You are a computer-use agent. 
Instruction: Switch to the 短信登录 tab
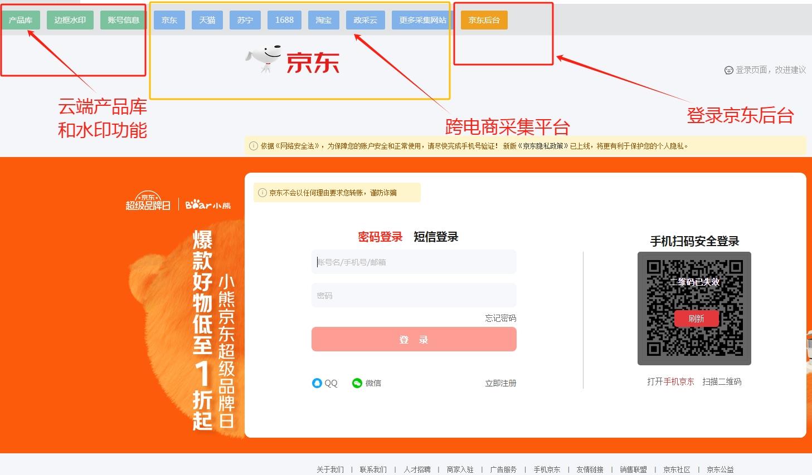[x=436, y=237]
